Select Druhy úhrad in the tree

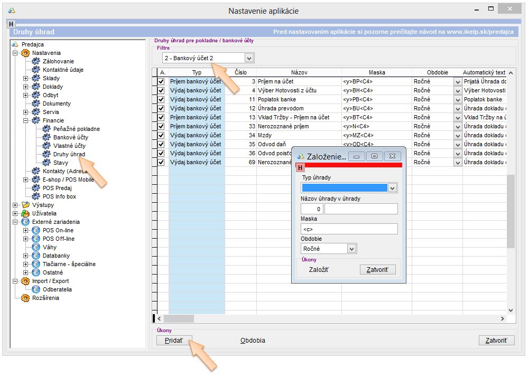click(69, 154)
